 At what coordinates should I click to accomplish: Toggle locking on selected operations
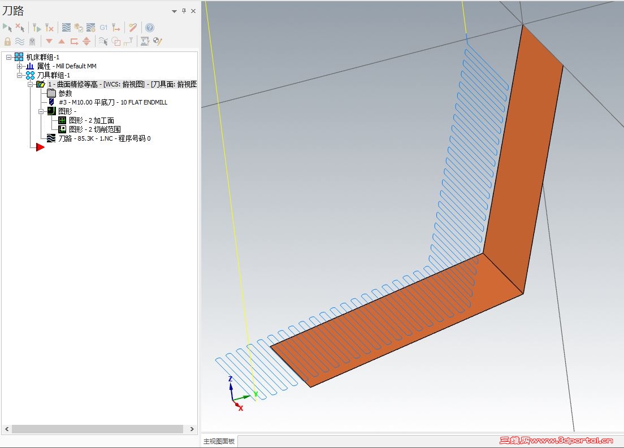point(7,41)
